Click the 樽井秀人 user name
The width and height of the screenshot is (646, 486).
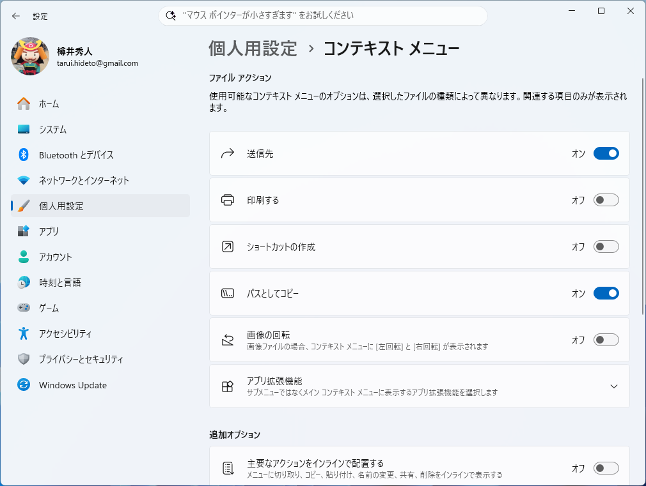point(75,52)
